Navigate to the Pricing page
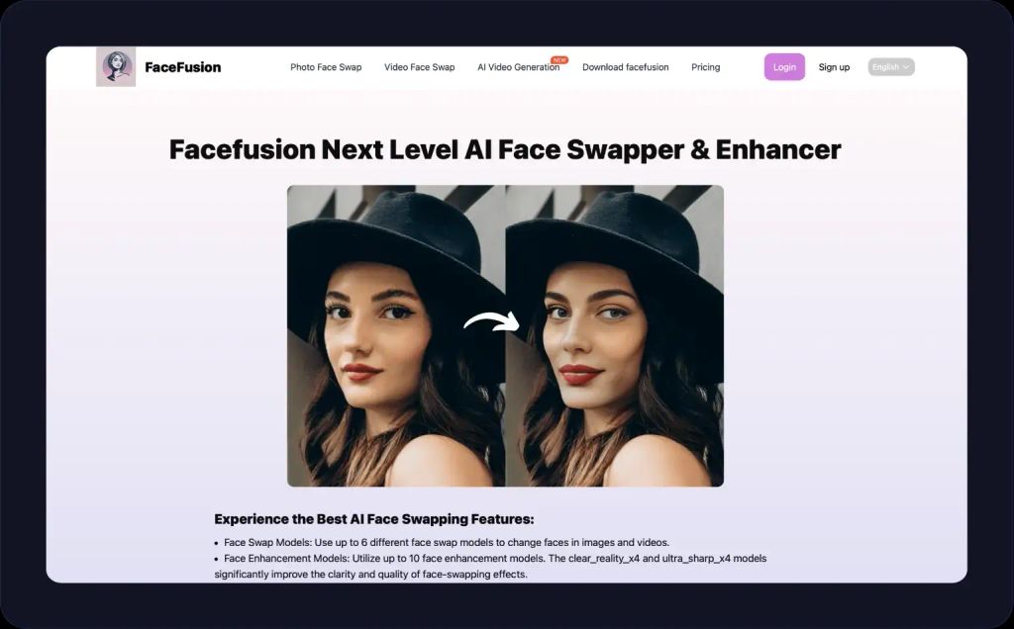Viewport: 1014px width, 629px height. point(705,67)
